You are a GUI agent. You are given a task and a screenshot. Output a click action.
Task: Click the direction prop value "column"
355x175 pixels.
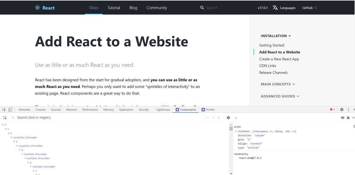point(259,135)
